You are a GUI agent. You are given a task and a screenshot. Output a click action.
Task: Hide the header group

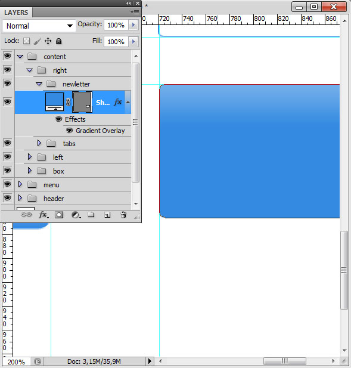(8, 198)
